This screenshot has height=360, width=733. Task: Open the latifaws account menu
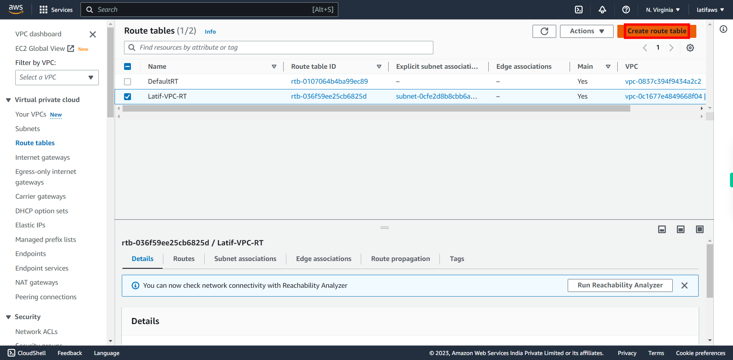coord(710,10)
